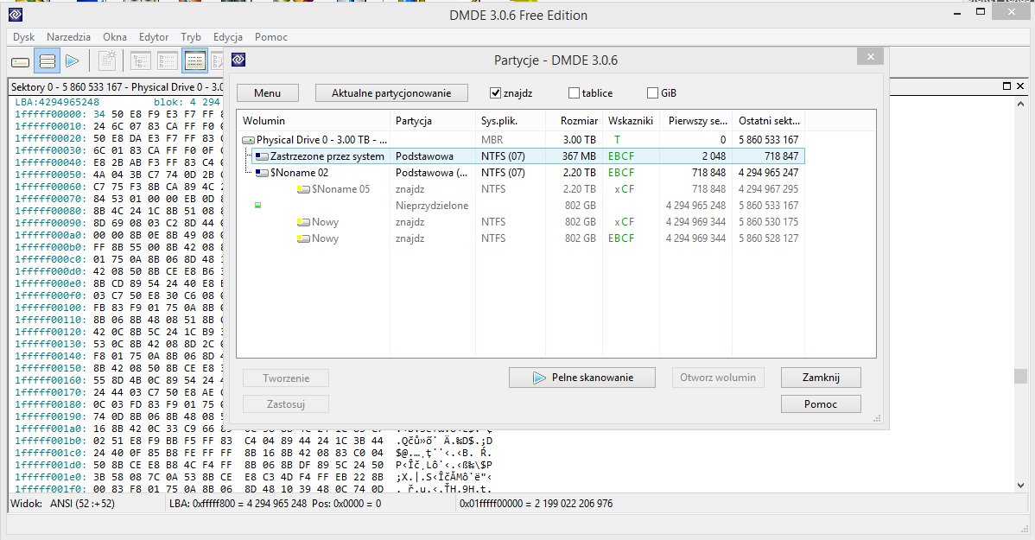The width and height of the screenshot is (1035, 540).
Task: Select the Physical Drive 0 - 3.00 TB row
Action: (522, 140)
